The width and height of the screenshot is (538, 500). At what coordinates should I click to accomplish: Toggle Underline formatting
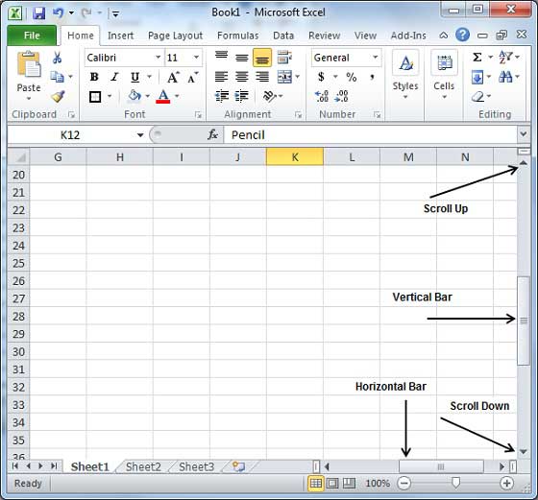pyautogui.click(x=134, y=77)
